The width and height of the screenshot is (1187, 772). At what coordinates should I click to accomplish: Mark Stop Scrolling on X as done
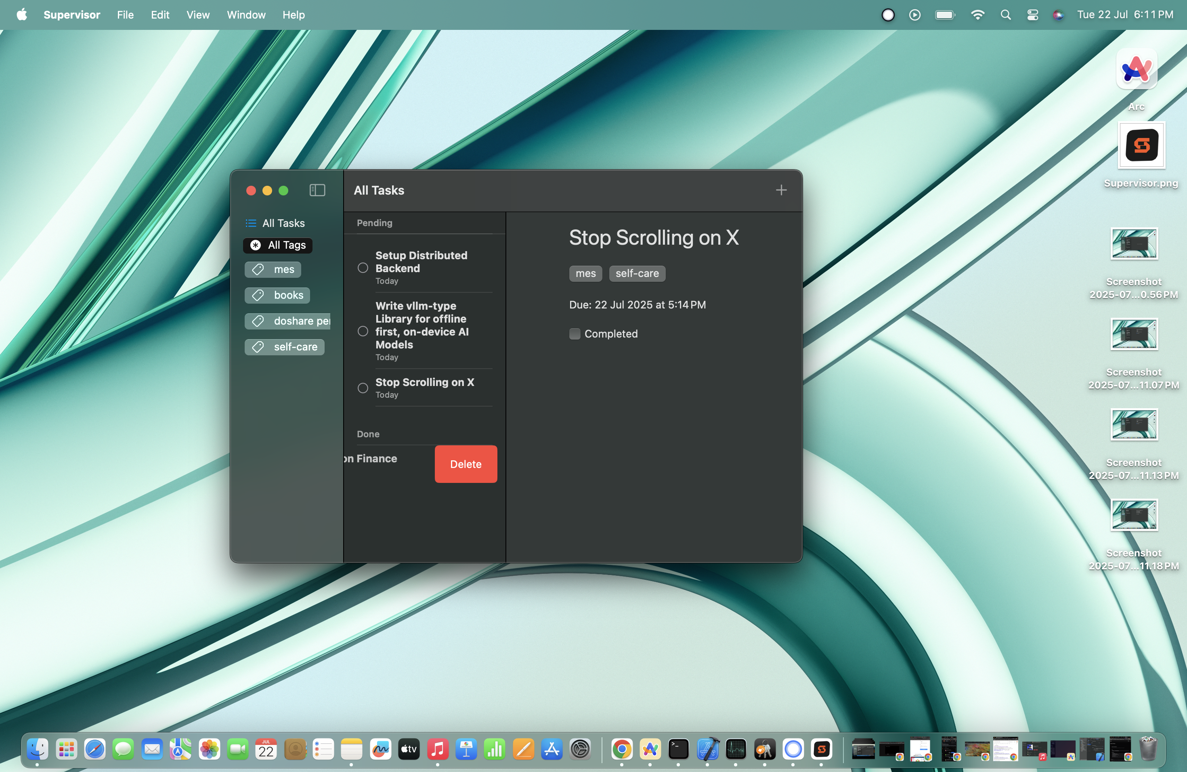click(363, 388)
